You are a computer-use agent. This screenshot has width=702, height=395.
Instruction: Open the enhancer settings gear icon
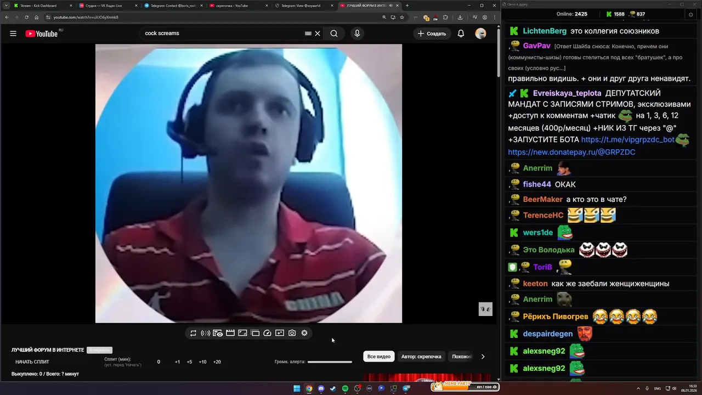[304, 333]
